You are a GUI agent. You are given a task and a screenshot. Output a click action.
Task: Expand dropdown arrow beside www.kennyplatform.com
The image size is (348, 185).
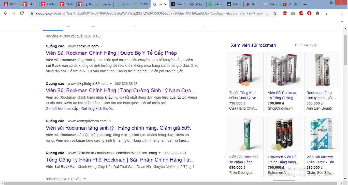click(110, 121)
